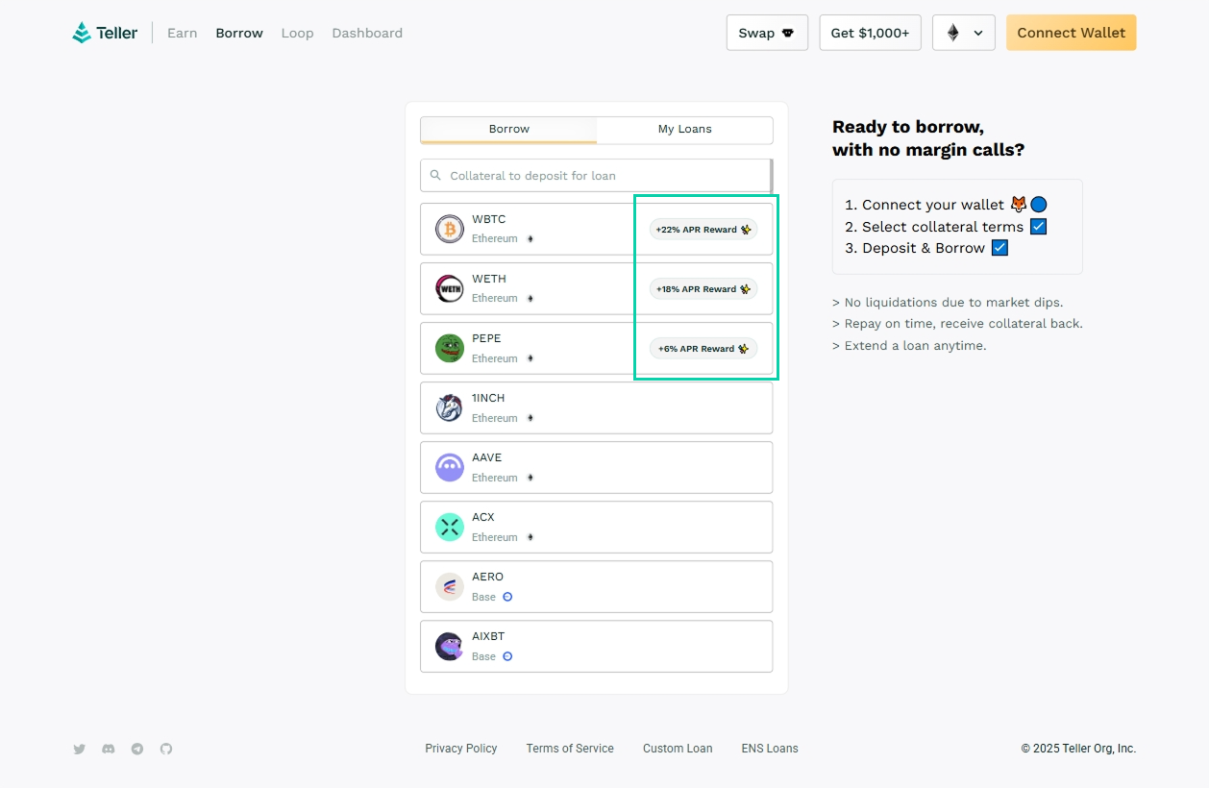1209x788 pixels.
Task: Open the Terms of Service link
Action: (x=570, y=749)
